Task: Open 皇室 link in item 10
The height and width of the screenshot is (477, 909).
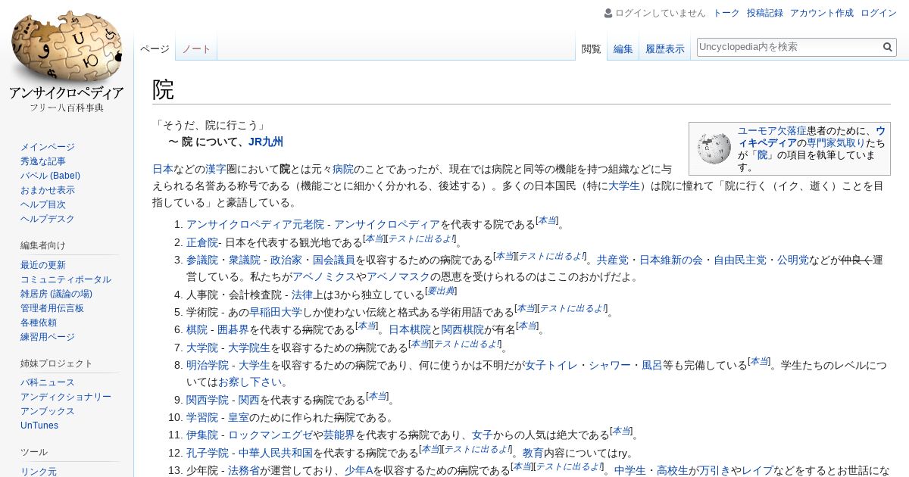Action: [239, 417]
